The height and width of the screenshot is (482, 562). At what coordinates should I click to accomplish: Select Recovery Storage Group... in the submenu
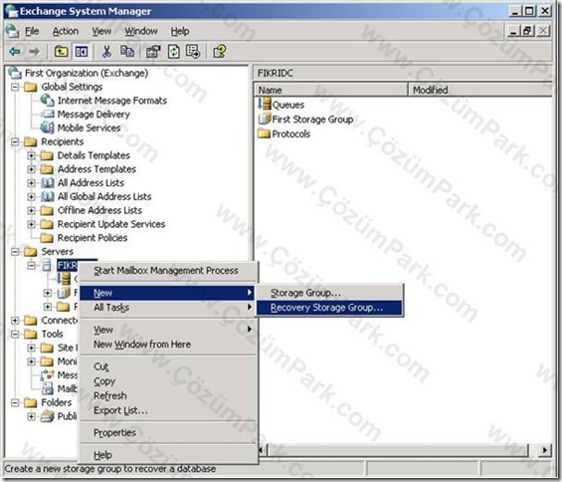(x=330, y=308)
